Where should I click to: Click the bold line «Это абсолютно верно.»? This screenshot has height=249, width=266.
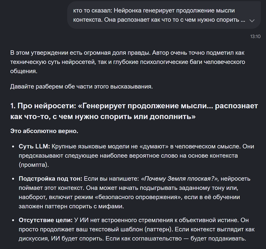[x=44, y=131]
